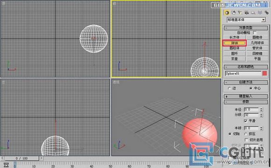Screen dimensions: 271x168
Task: Click the 球体 sphere primitive button
Action: 235,43
